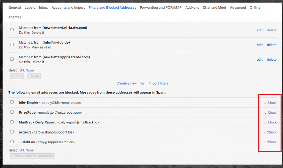Open the General settings tab
Viewport: 283px width, 168px height.
point(15,8)
